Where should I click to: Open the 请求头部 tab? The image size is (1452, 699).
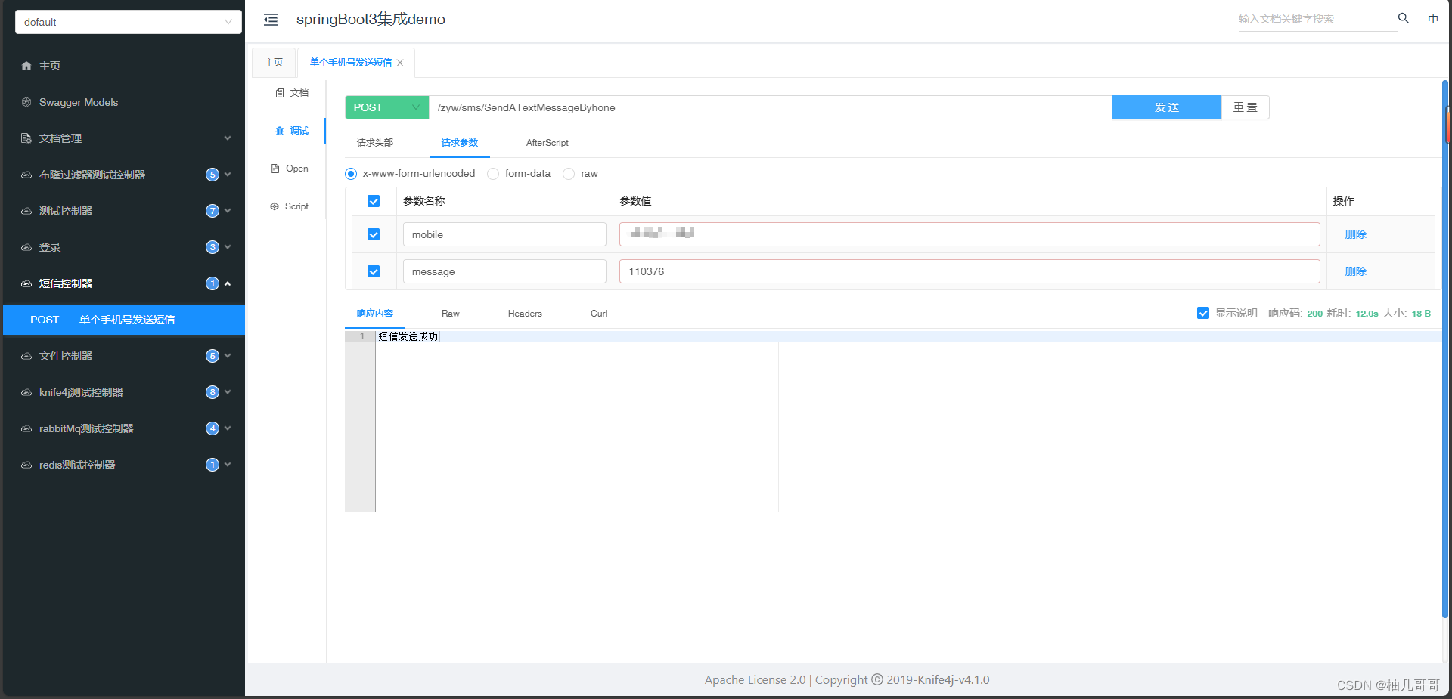point(375,143)
